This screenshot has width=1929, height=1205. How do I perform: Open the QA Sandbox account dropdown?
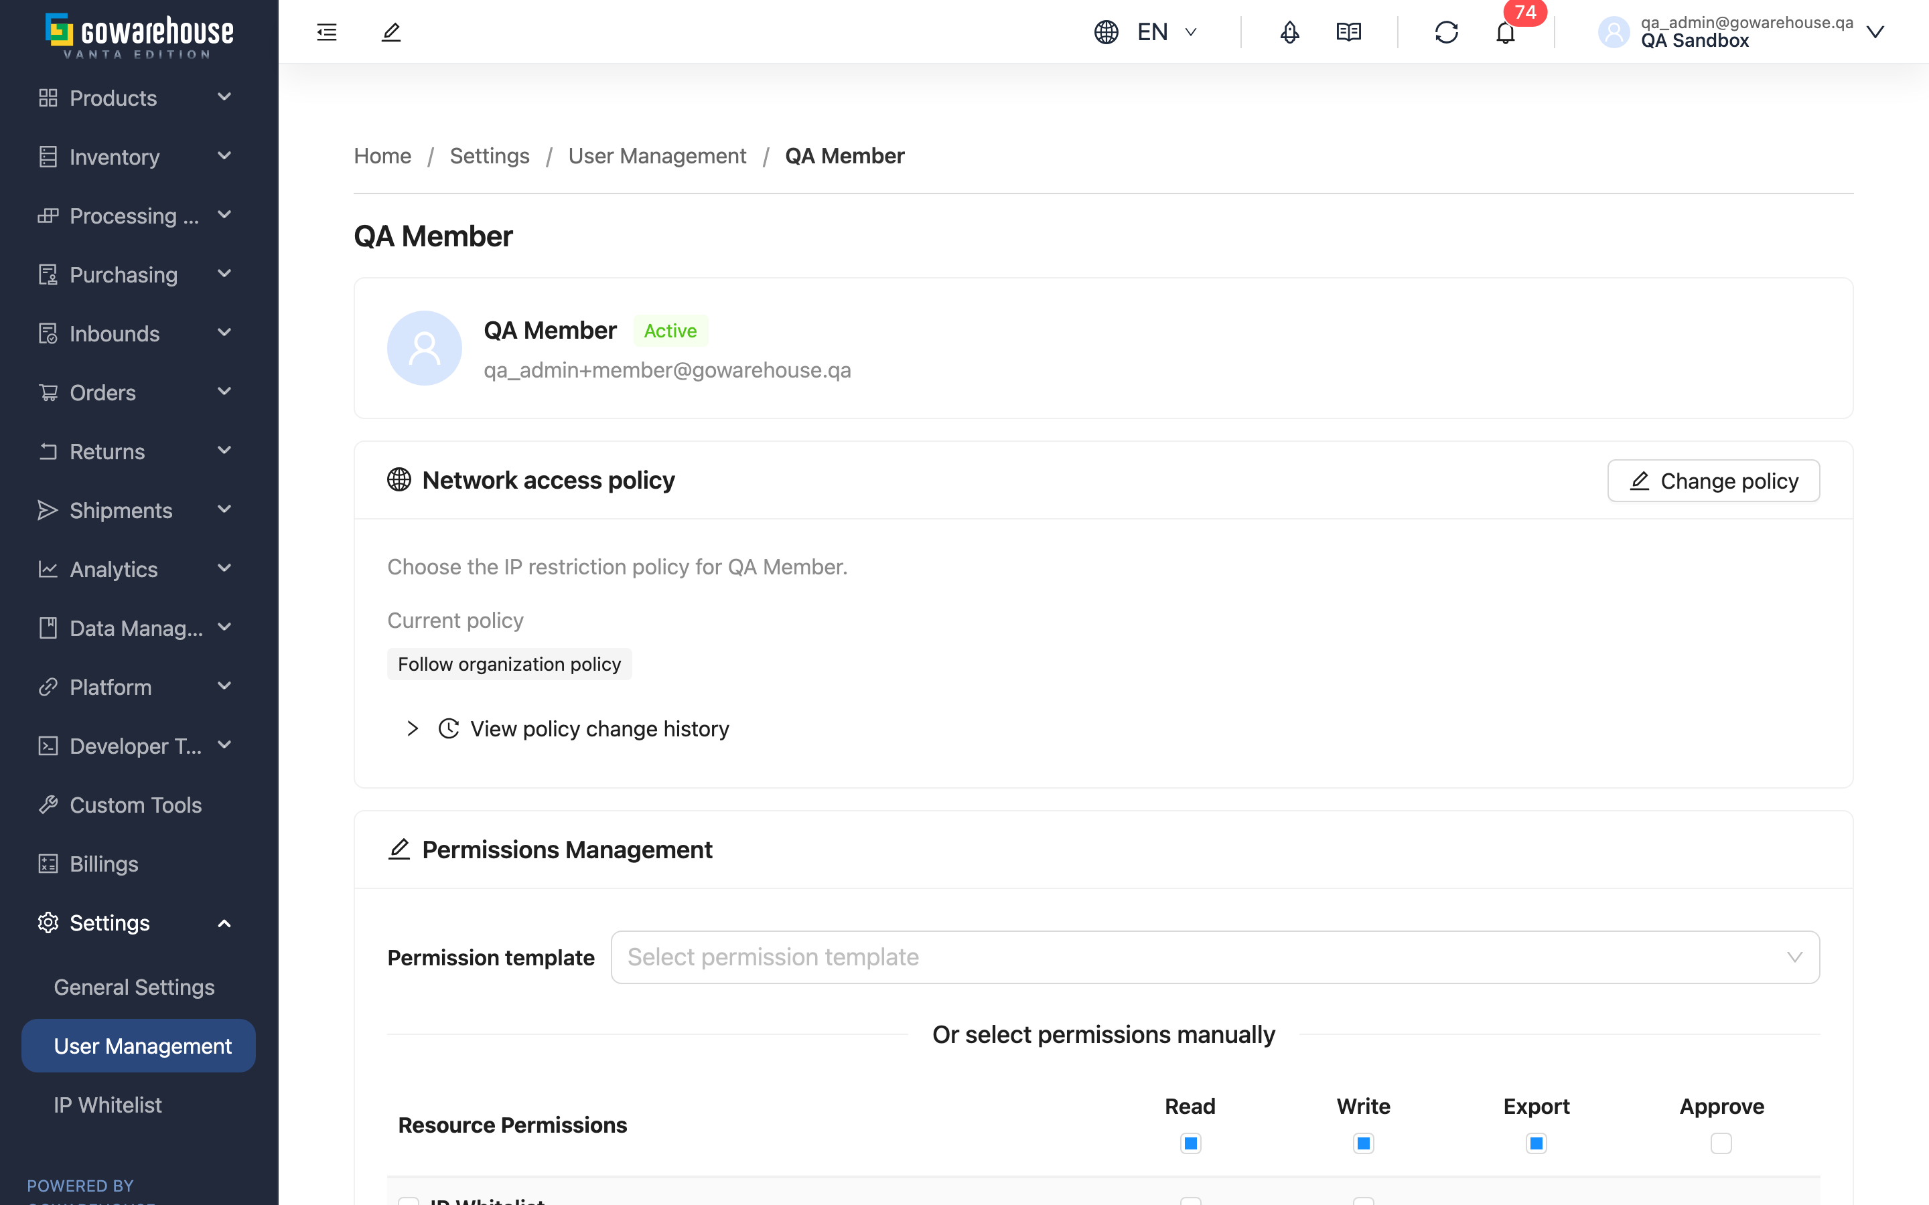[x=1741, y=32]
